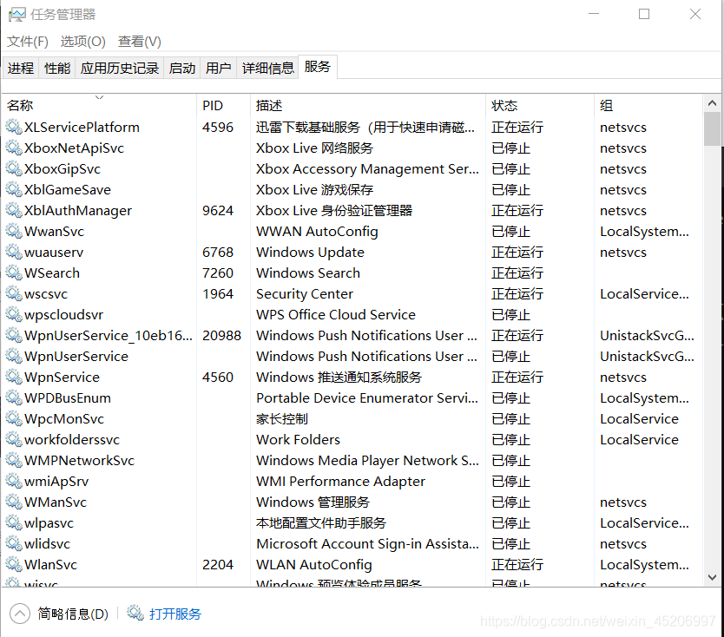Sort services by 组 column header
This screenshot has width=724, height=637.
[x=648, y=105]
